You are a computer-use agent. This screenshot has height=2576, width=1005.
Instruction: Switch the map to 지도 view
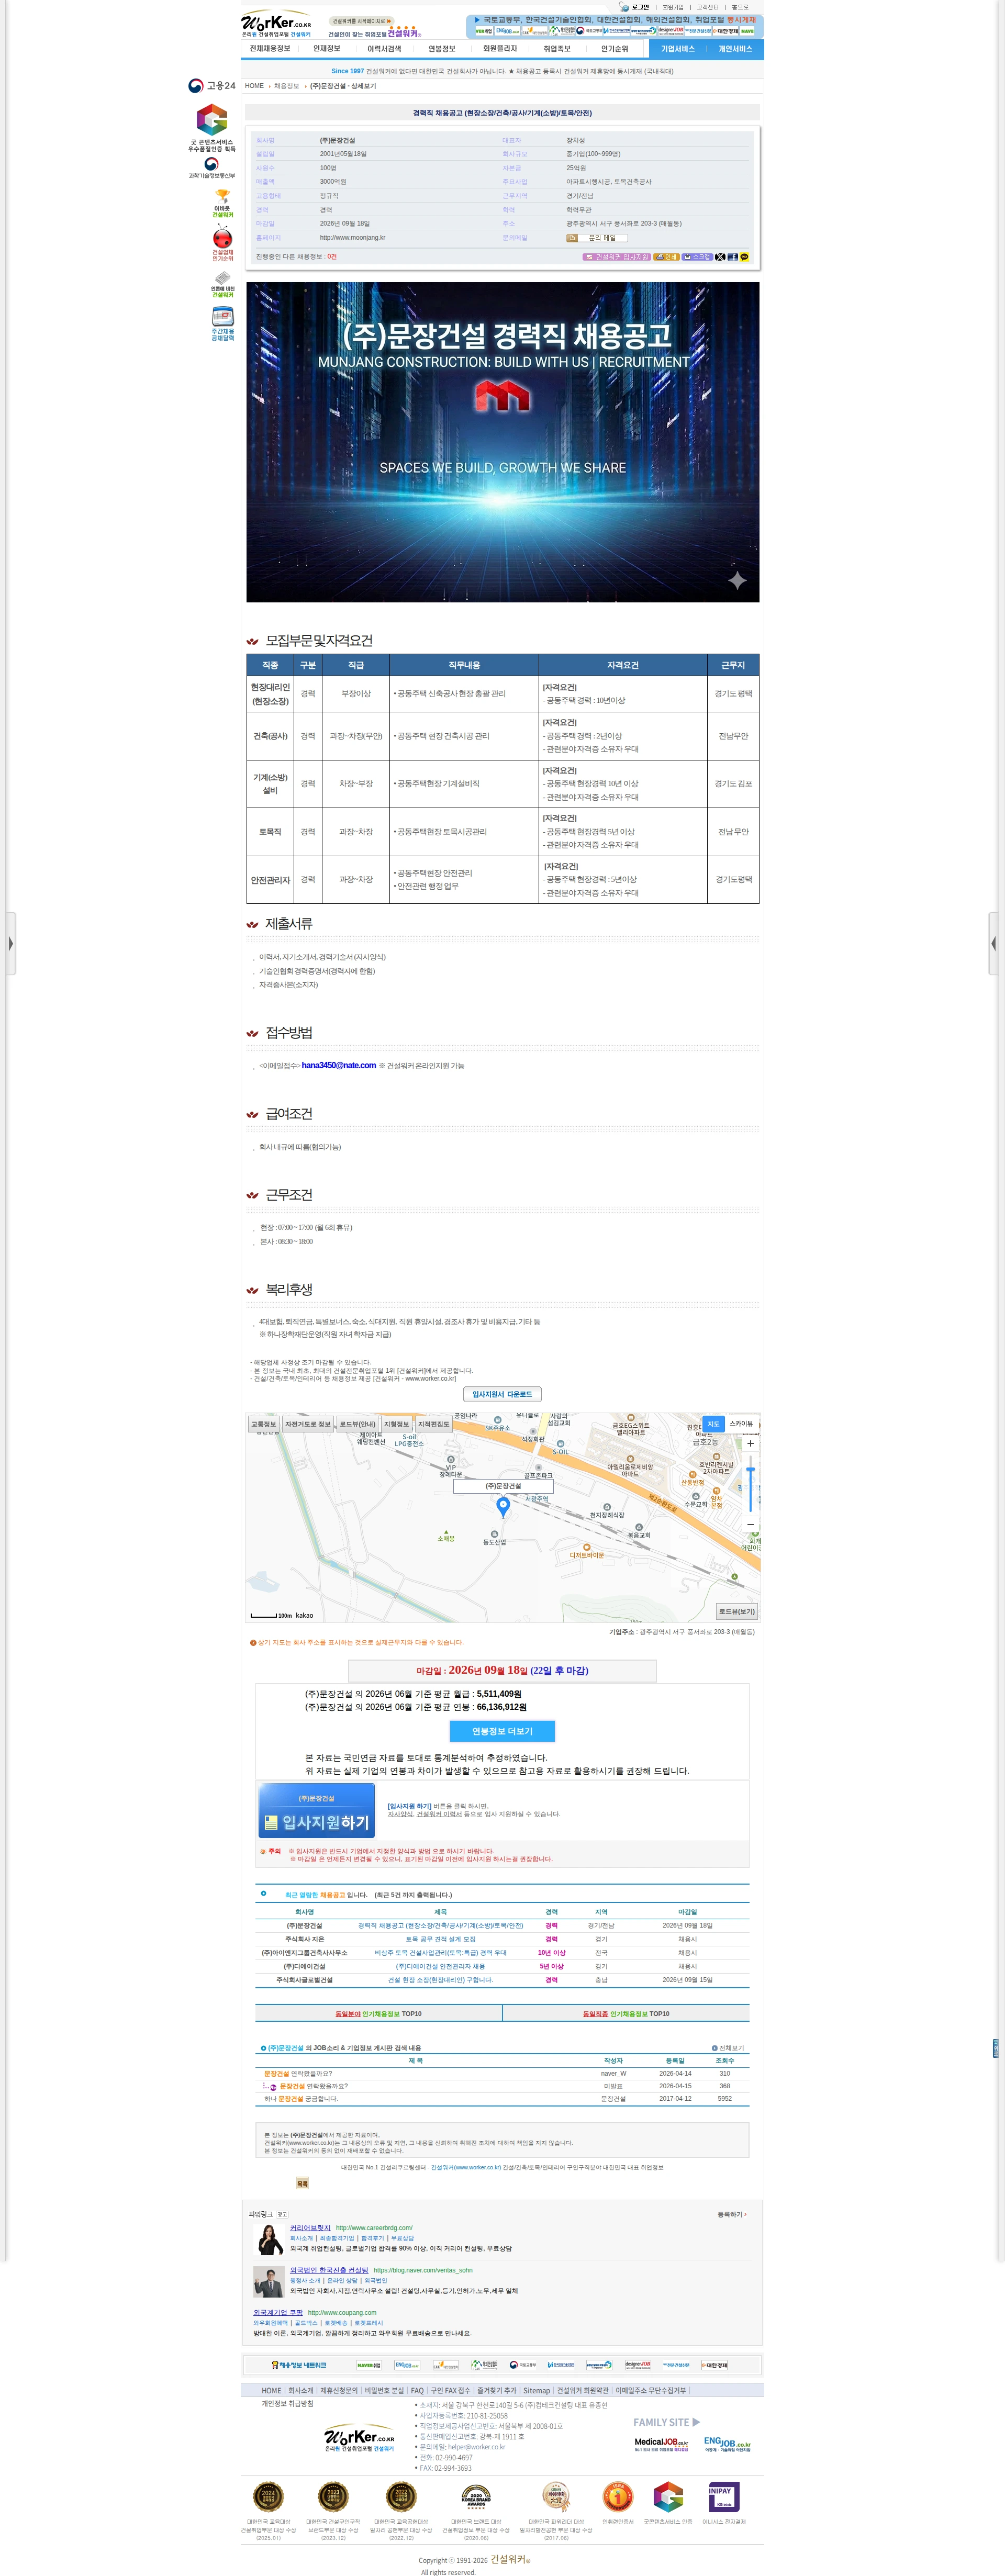(x=713, y=1424)
